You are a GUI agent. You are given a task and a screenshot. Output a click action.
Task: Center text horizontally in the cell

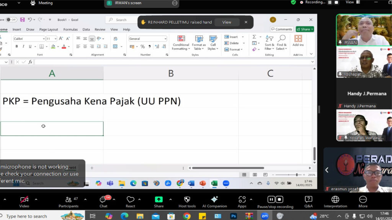[x=85, y=46]
